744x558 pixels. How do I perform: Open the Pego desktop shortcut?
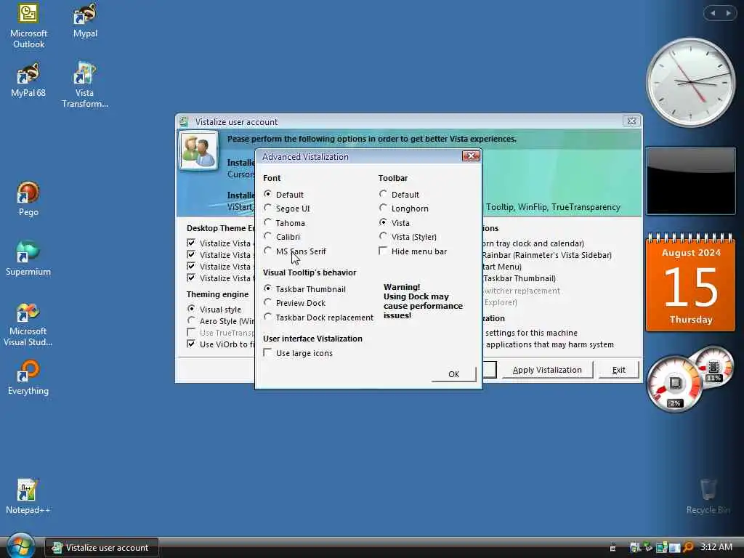(x=28, y=199)
